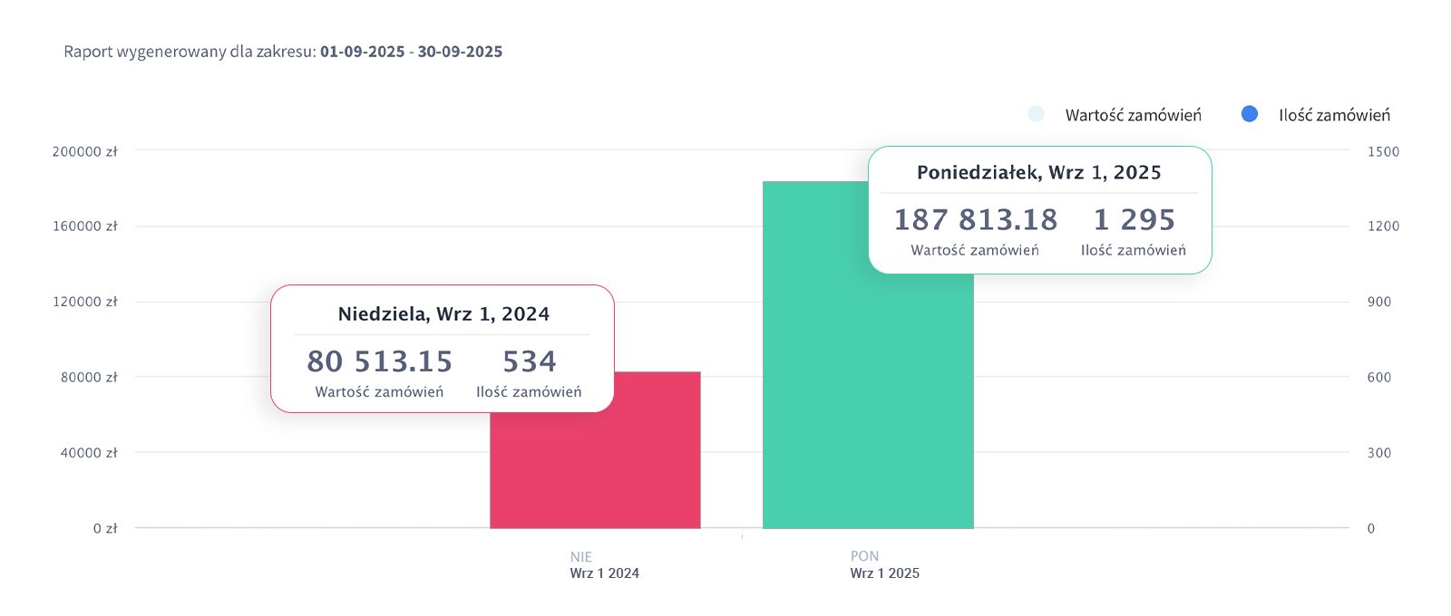
Task: Toggle the Ilość zamówień legend label
Action: pos(1334,115)
